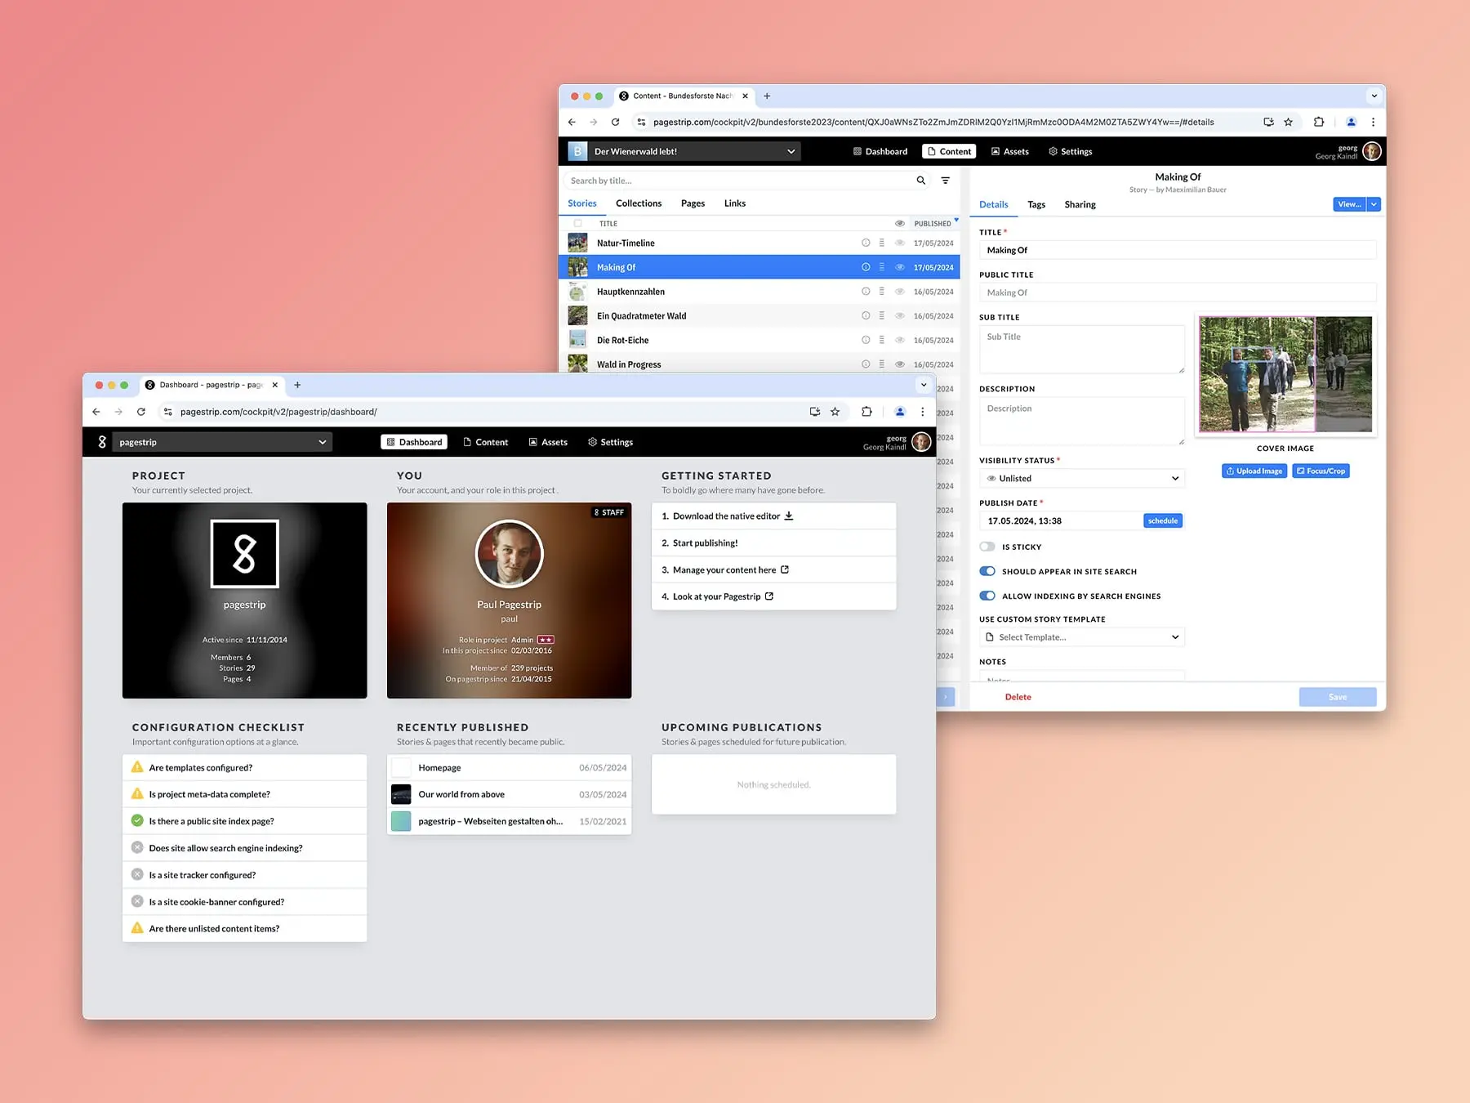Image resolution: width=1470 pixels, height=1103 pixels.
Task: Switch to the Collections tab
Action: point(638,203)
